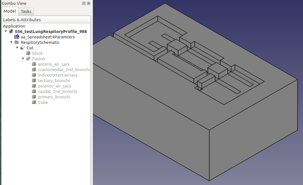The height and width of the screenshot is (185, 303).
Task: Collapse the Cut node arrow
Action: coord(17,48)
